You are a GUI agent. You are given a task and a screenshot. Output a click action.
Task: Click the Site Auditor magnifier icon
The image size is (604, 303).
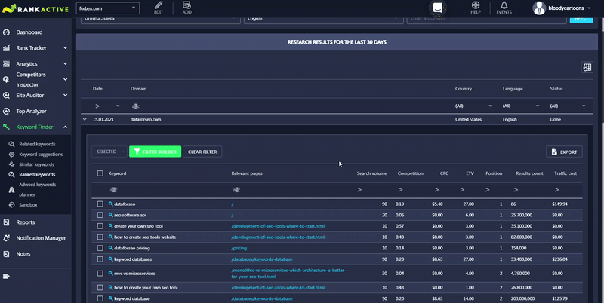(6, 96)
